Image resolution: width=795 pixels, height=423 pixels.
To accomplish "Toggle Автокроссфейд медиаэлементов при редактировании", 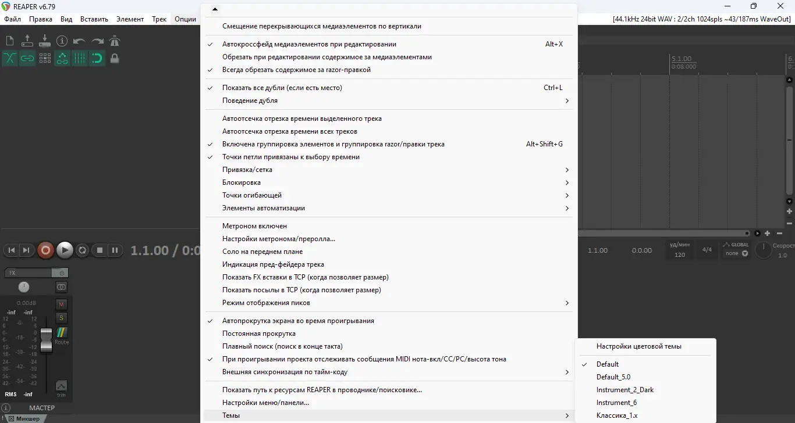I will coord(389,44).
